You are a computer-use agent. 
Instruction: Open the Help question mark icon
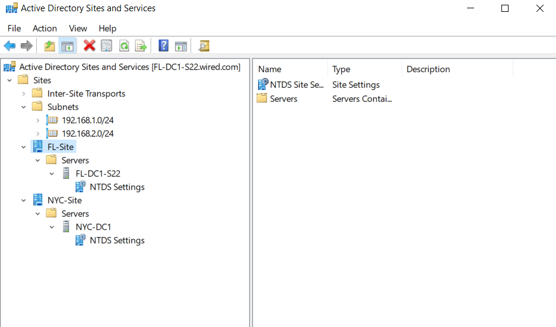click(163, 46)
